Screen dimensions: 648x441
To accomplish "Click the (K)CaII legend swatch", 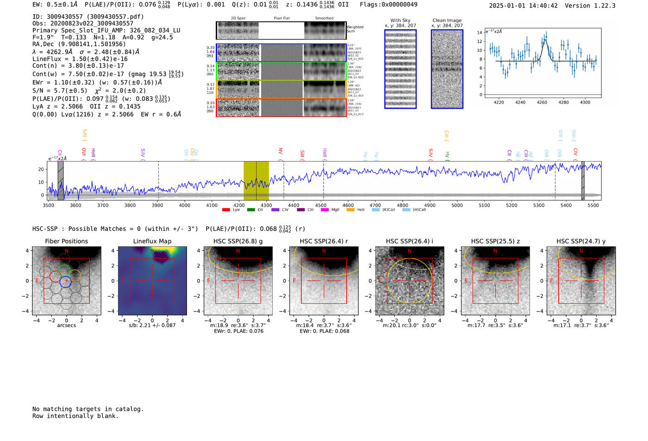I will (376, 210).
